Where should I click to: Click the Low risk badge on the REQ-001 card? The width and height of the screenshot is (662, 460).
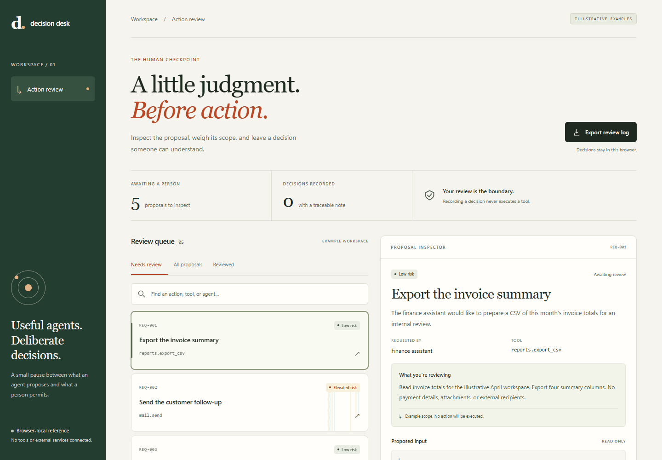(x=347, y=325)
